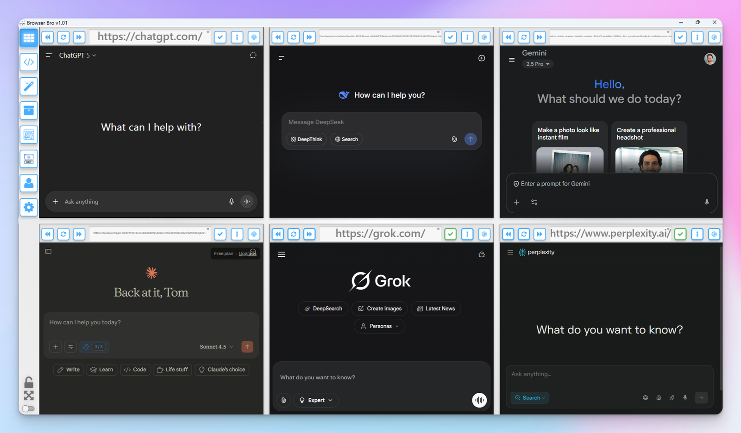Select the magic wand sidebar tool
The height and width of the screenshot is (433, 741).
[x=29, y=86]
